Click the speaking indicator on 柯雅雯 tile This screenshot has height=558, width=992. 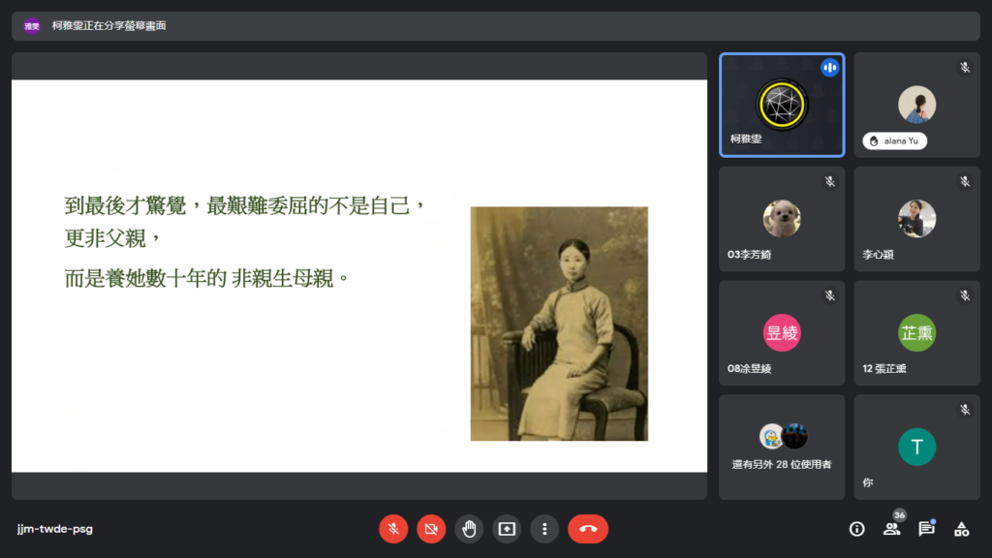[x=829, y=68]
